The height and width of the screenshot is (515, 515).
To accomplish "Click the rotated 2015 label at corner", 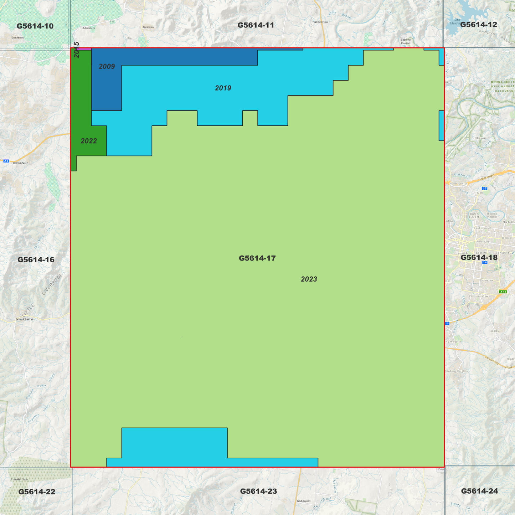I will point(76,50).
